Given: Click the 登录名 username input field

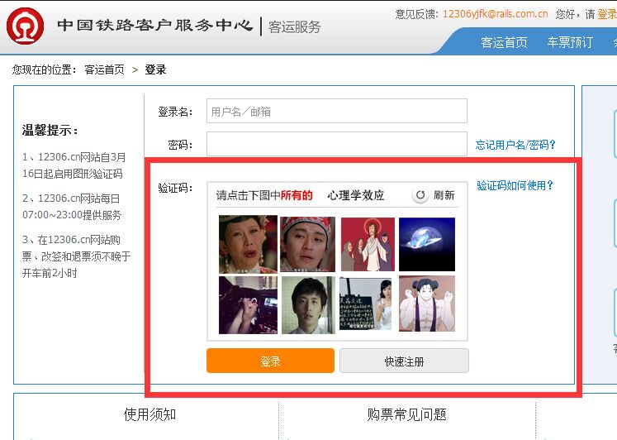Looking at the screenshot, I should pos(337,111).
